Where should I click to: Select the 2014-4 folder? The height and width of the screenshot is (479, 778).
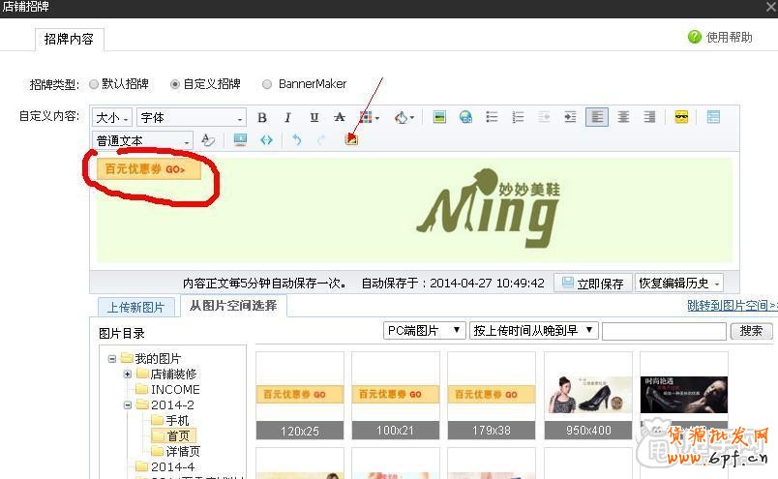click(x=172, y=466)
